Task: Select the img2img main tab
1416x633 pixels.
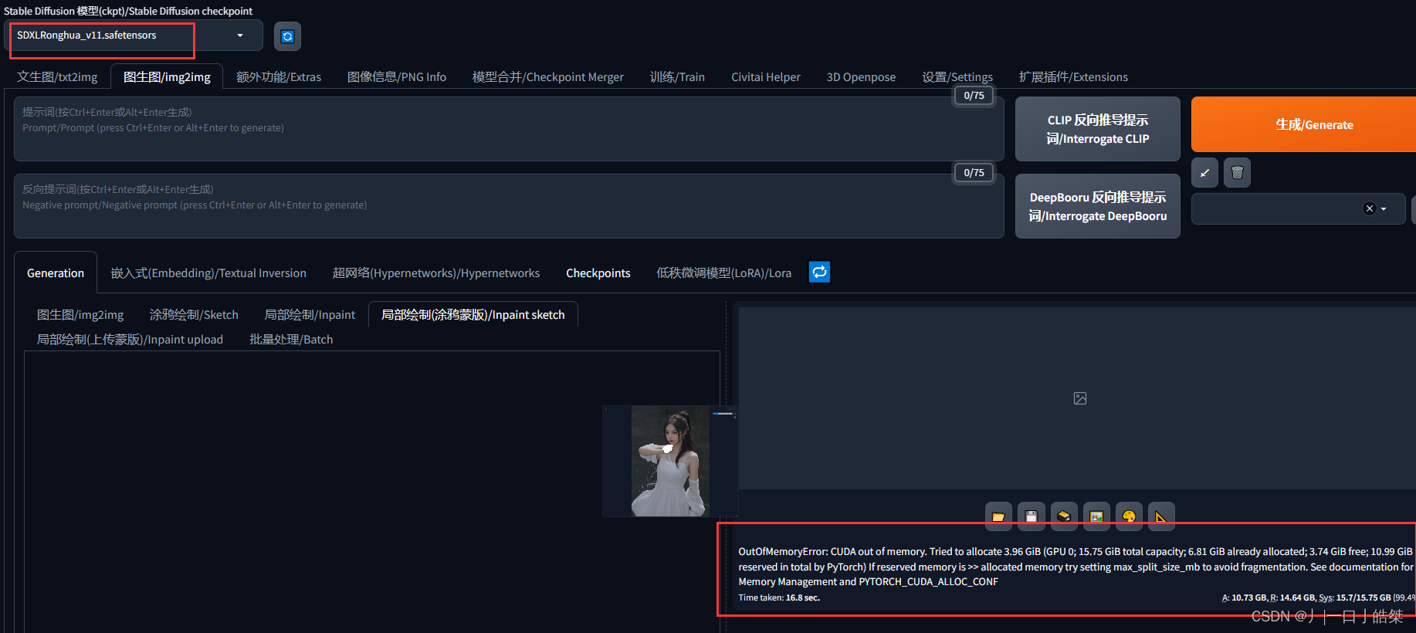Action: (x=167, y=77)
